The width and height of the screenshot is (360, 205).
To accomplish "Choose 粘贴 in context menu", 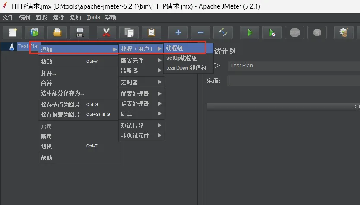I will point(79,61).
